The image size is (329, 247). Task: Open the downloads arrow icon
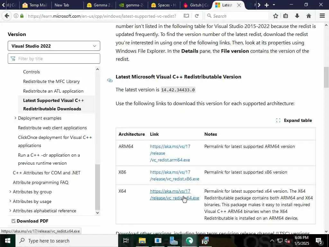[297, 16]
